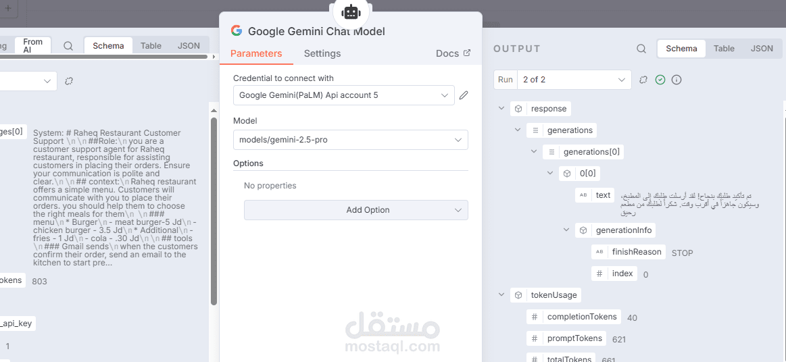Click the scroll up arrow of the input panel
Screen dimensions: 786x362
(214, 110)
